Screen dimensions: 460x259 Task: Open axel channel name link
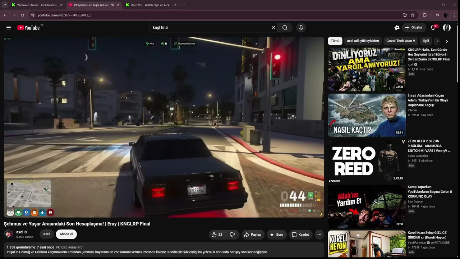click(x=19, y=232)
